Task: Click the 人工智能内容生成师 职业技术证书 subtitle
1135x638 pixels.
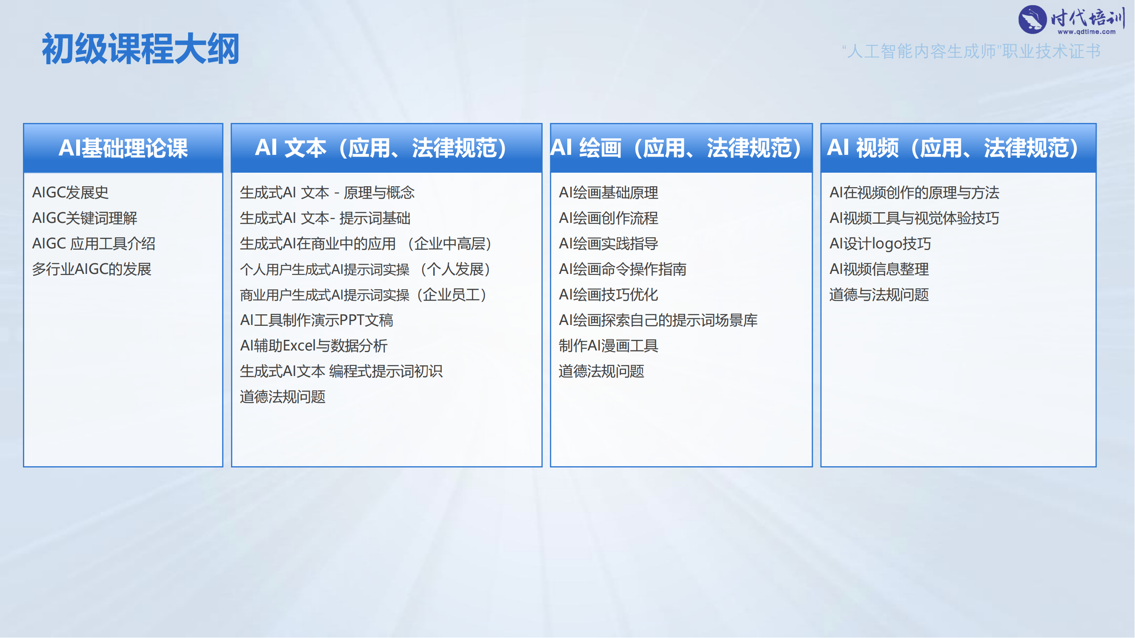Action: pos(971,51)
